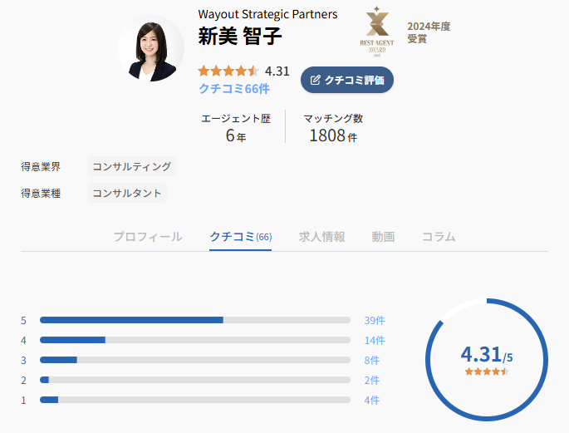
Task: Click the 4-star rating progress bar
Action: pos(195,340)
